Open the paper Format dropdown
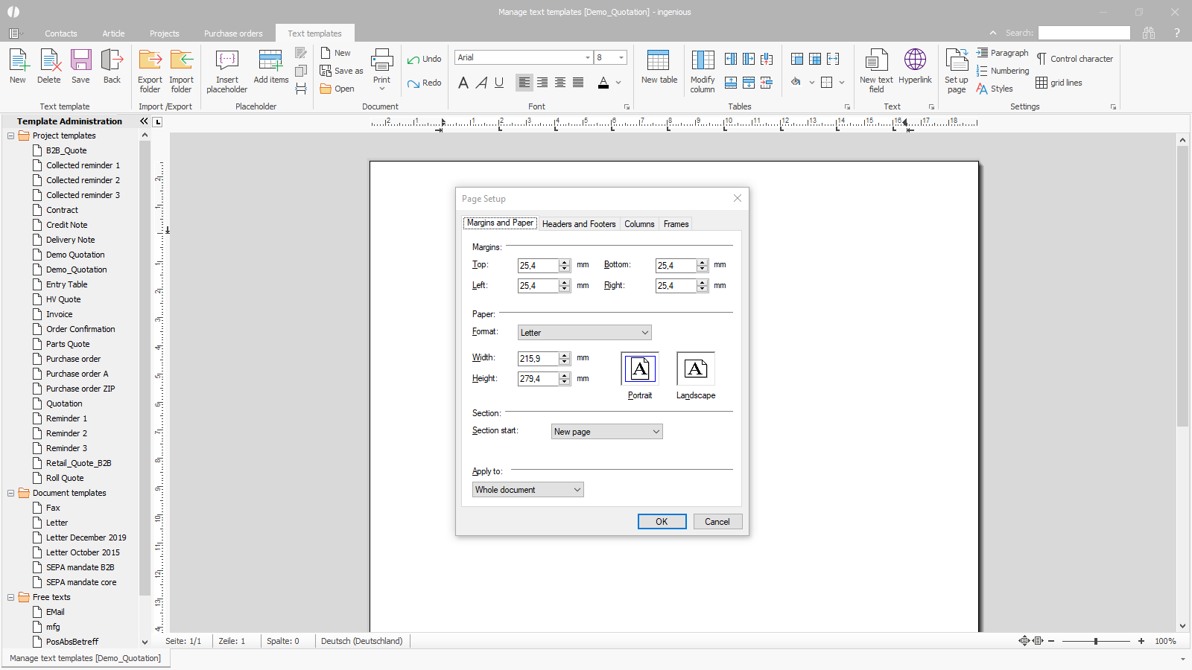Viewport: 1192px width, 670px height. [x=584, y=333]
